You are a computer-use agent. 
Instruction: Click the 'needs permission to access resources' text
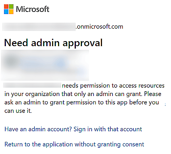point(113,85)
